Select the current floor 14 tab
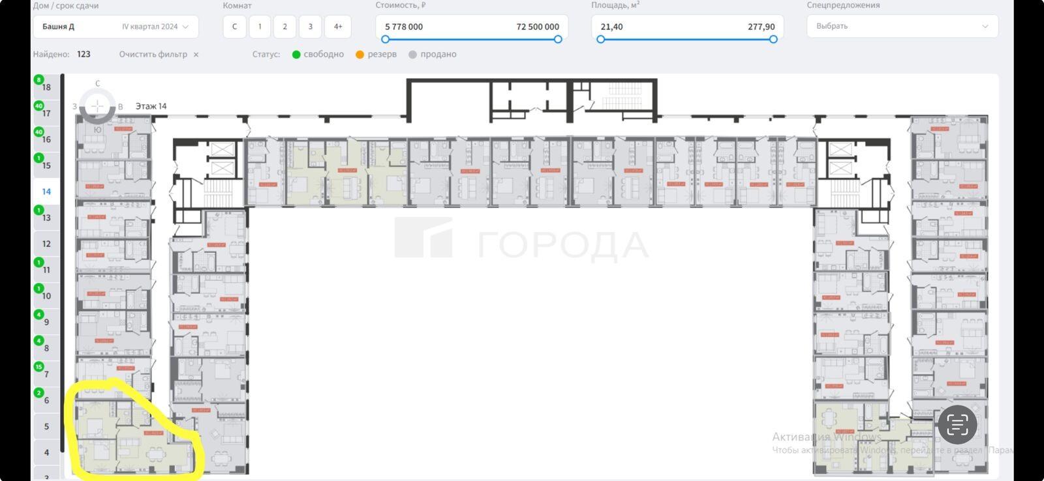 [46, 192]
